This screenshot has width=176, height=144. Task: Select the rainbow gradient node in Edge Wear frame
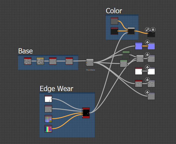pyautogui.click(x=48, y=129)
